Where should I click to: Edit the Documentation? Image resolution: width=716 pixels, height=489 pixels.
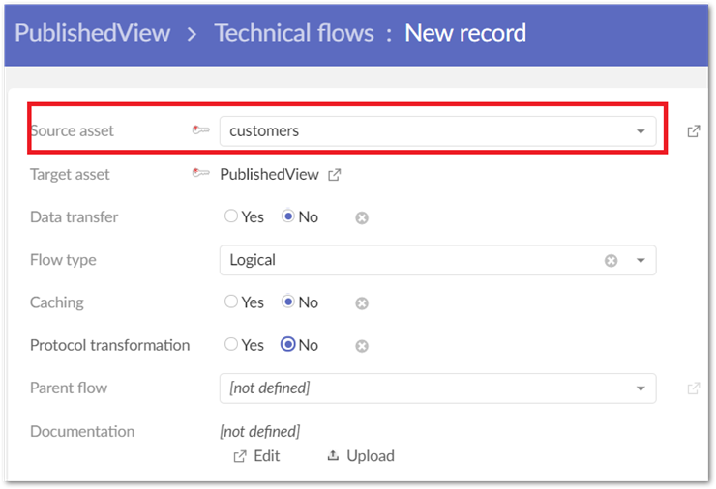point(256,456)
